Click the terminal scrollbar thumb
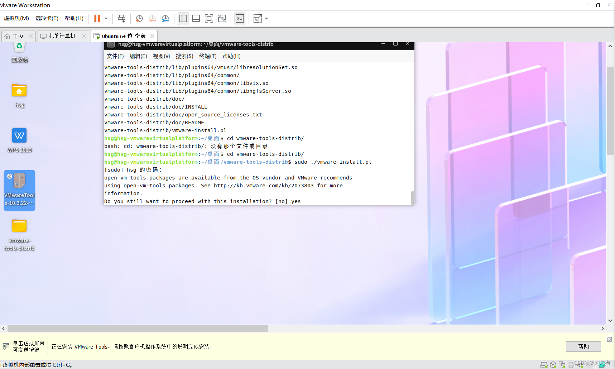Viewport: 615px width, 369px height. click(x=412, y=197)
